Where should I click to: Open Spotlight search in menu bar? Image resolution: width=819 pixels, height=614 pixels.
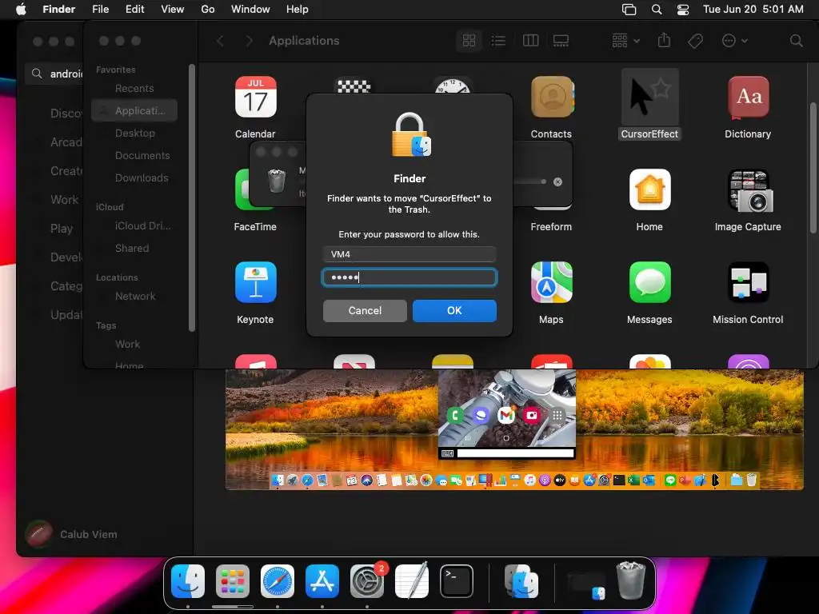pyautogui.click(x=657, y=10)
